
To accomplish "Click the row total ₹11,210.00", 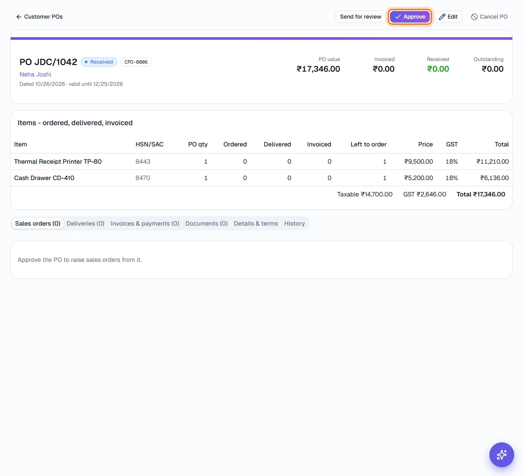I will click(x=493, y=161).
